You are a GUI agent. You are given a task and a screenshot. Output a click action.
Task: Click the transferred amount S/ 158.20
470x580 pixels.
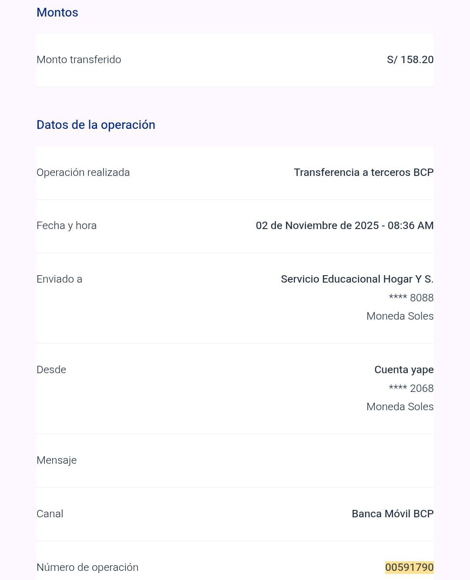(x=410, y=60)
